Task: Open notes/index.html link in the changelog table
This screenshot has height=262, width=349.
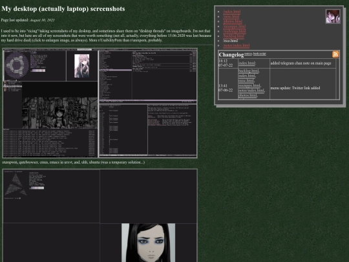Action: 251,91
